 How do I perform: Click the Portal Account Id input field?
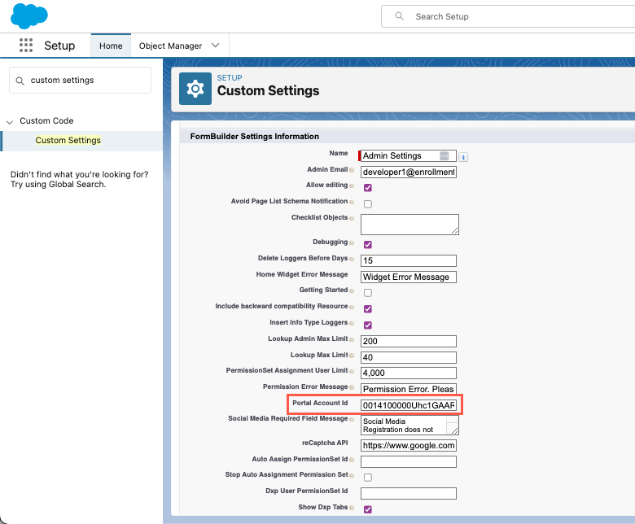(x=409, y=405)
